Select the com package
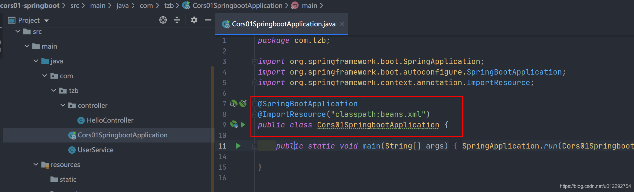 point(66,76)
